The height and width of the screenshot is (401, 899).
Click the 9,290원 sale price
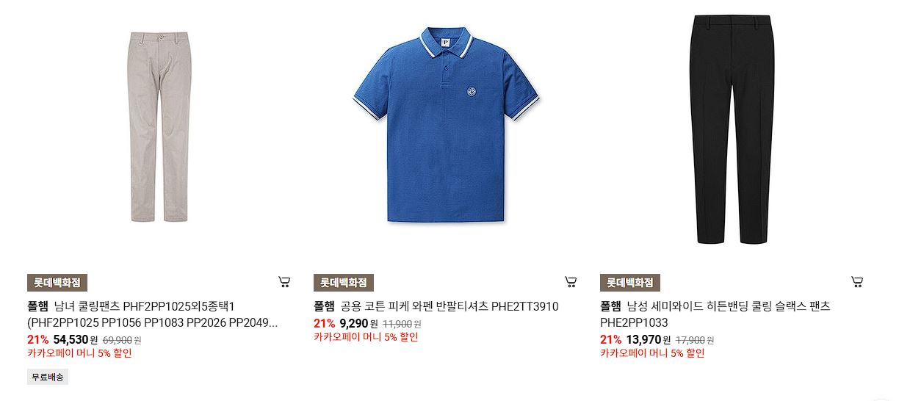359,323
